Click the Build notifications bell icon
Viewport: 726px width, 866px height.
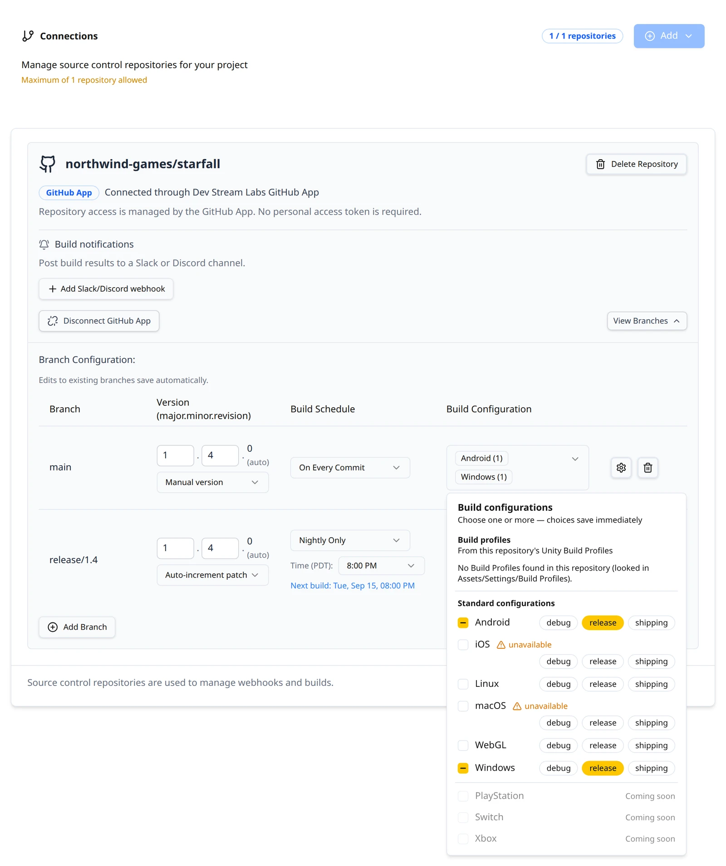[x=44, y=245]
